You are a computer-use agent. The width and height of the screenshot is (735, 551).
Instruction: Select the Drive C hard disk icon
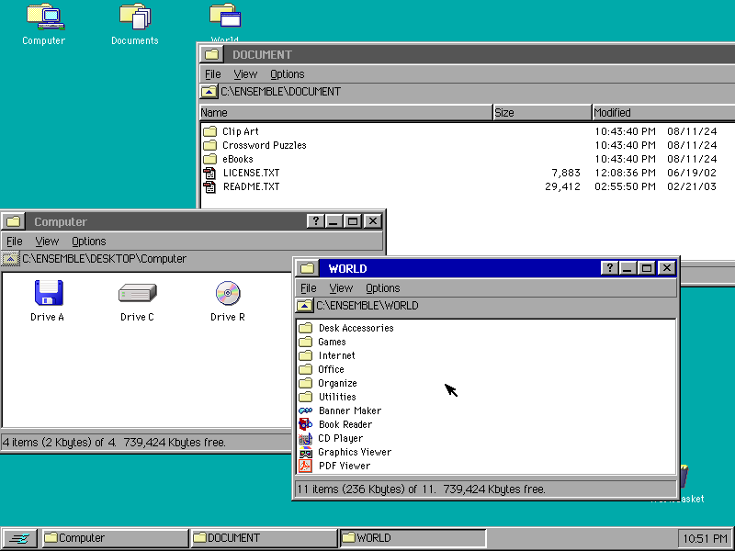pyautogui.click(x=137, y=292)
